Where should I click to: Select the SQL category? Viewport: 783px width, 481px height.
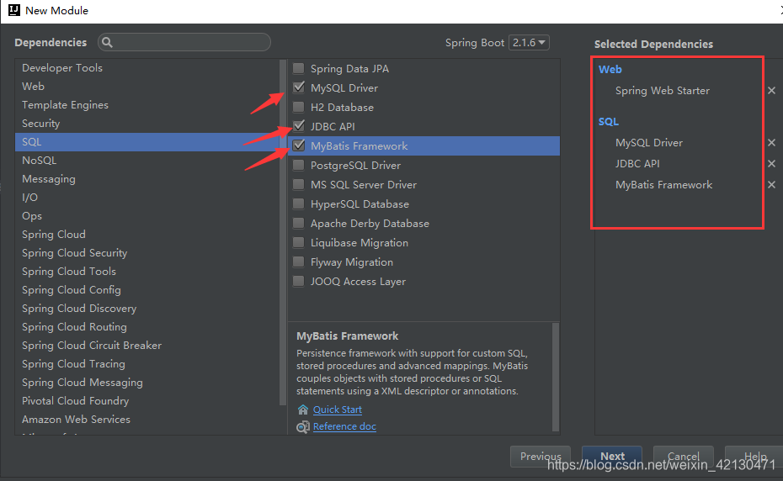pyautogui.click(x=146, y=142)
